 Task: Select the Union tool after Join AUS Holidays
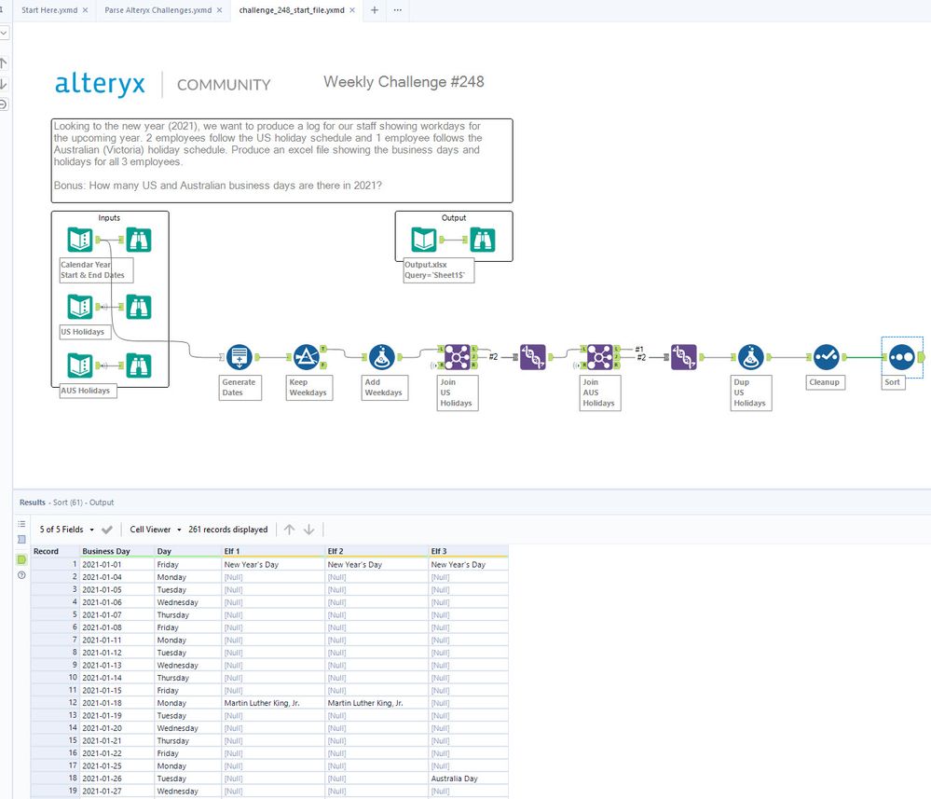pyautogui.click(x=683, y=357)
